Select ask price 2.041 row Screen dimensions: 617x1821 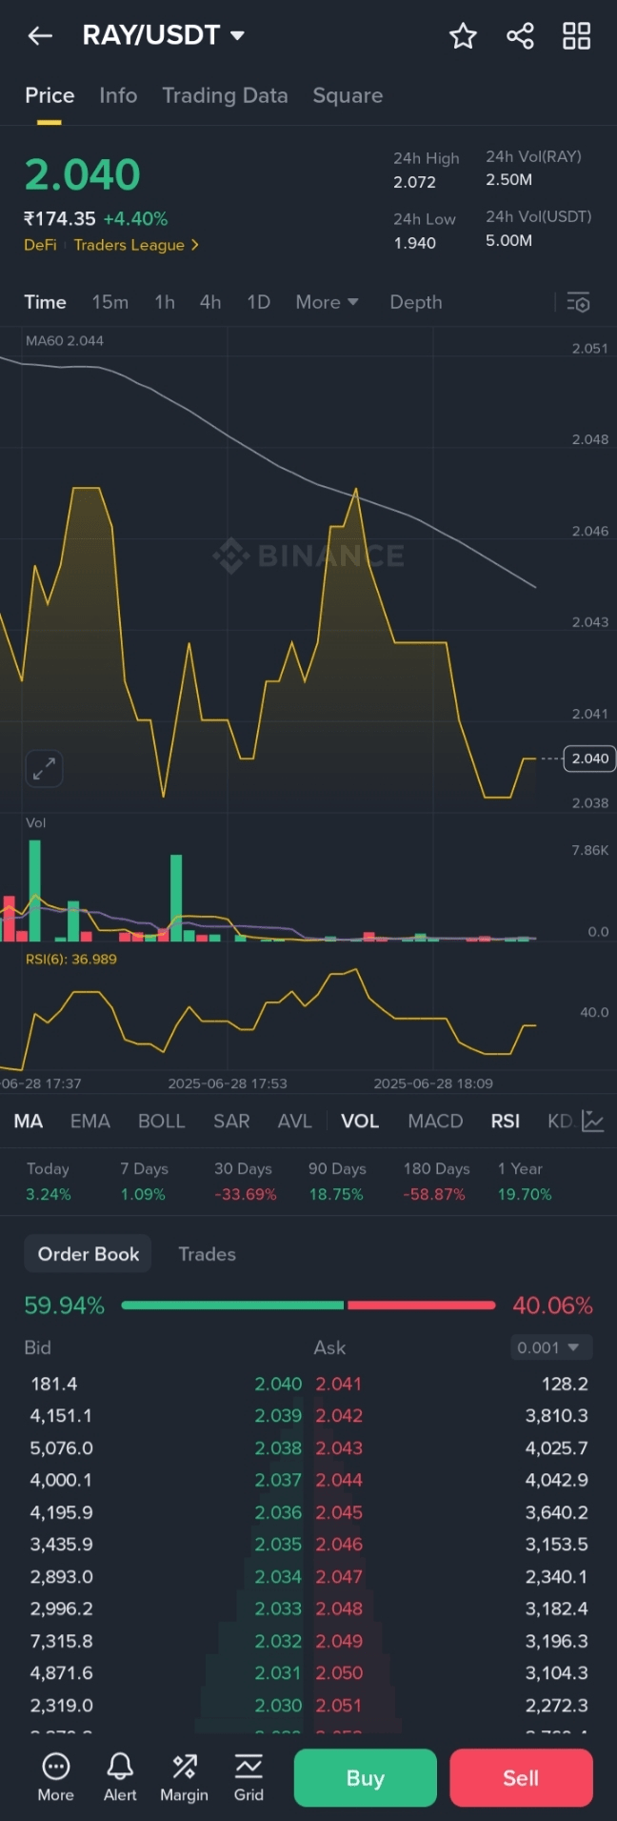(x=339, y=1384)
